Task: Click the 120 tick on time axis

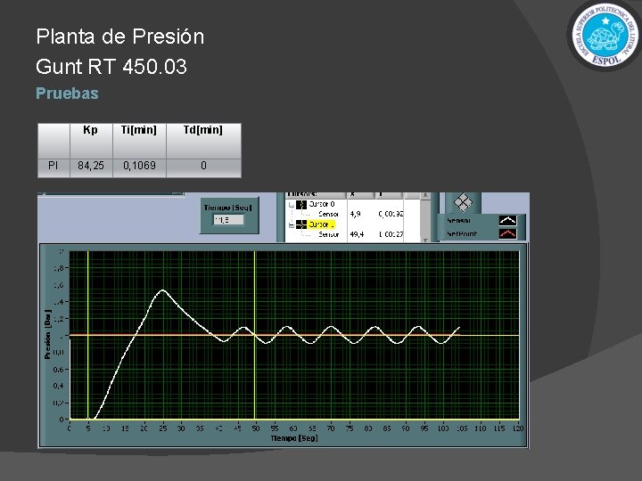Action: click(x=518, y=428)
